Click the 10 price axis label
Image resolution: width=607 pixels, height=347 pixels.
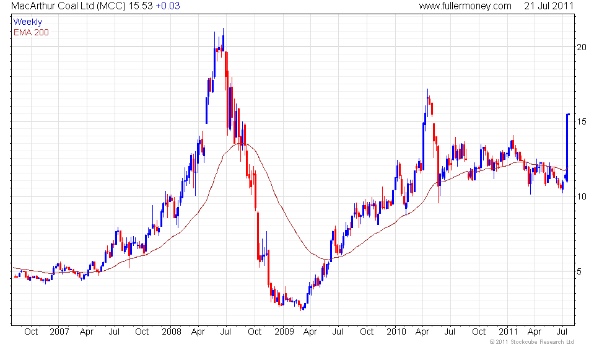point(582,196)
